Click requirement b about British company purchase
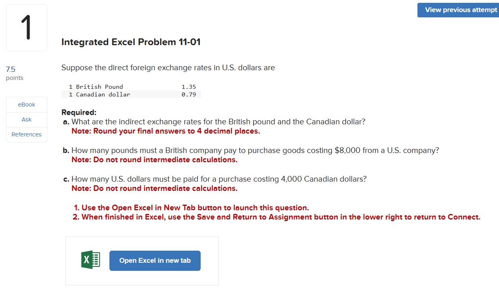The width and height of the screenshot is (499, 289). (x=254, y=150)
